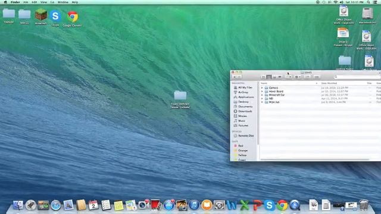Open the Edit menu
This screenshot has height=214, width=381.
tap(35, 2)
